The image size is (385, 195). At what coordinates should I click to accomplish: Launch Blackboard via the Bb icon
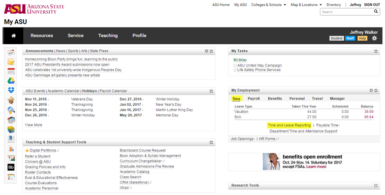click(11, 167)
